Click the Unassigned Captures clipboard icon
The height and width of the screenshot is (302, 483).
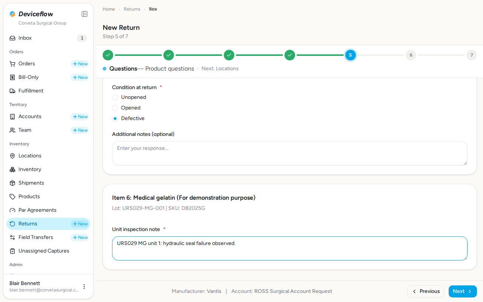(x=12, y=251)
